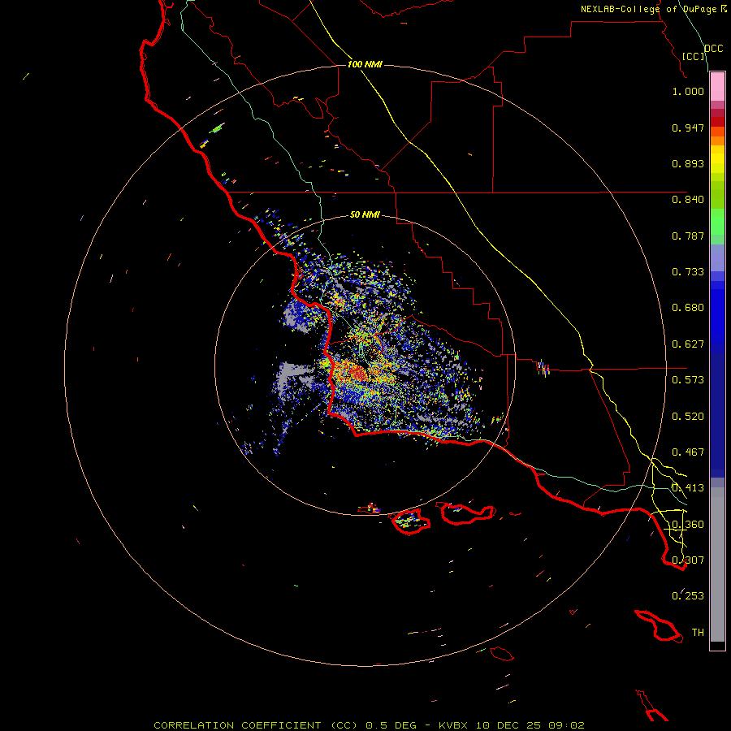
Task: Click the 0.840 legend value
Action: pyautogui.click(x=688, y=200)
